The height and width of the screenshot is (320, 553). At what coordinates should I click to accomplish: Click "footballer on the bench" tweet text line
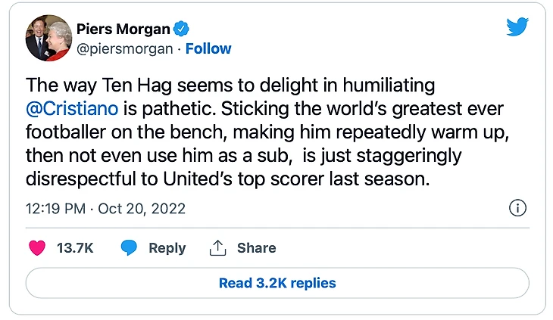click(x=114, y=132)
